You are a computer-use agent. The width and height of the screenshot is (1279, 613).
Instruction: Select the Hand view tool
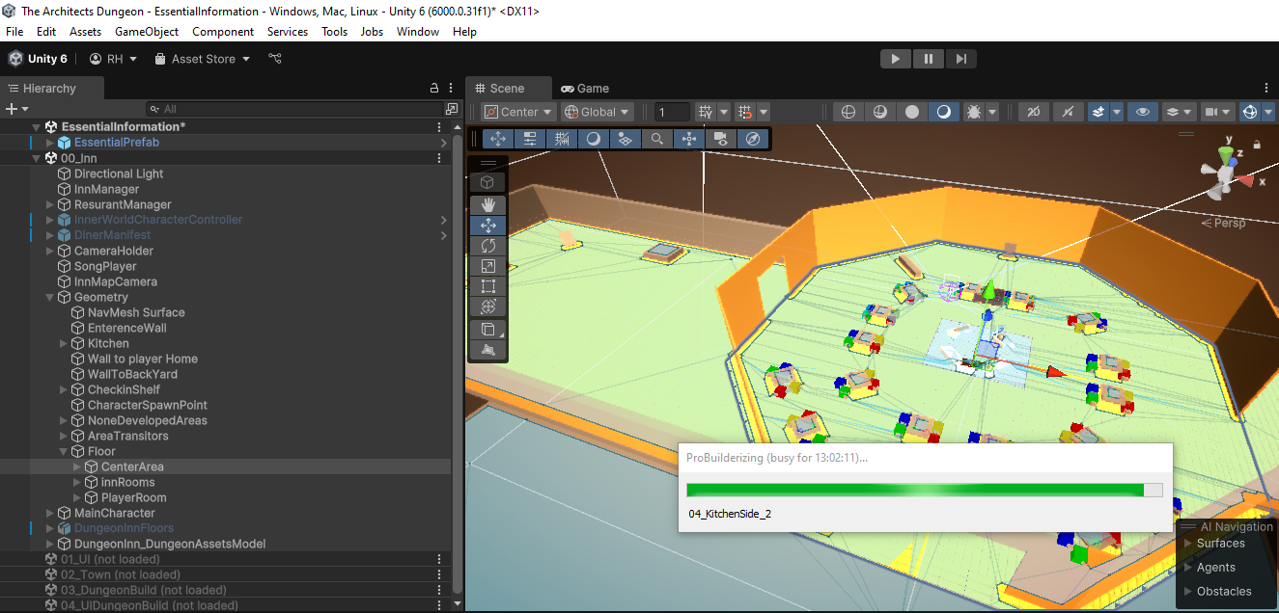[x=488, y=203]
